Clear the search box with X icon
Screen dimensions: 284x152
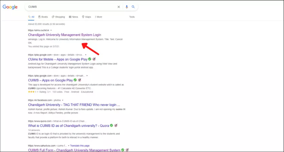tap(119, 7)
